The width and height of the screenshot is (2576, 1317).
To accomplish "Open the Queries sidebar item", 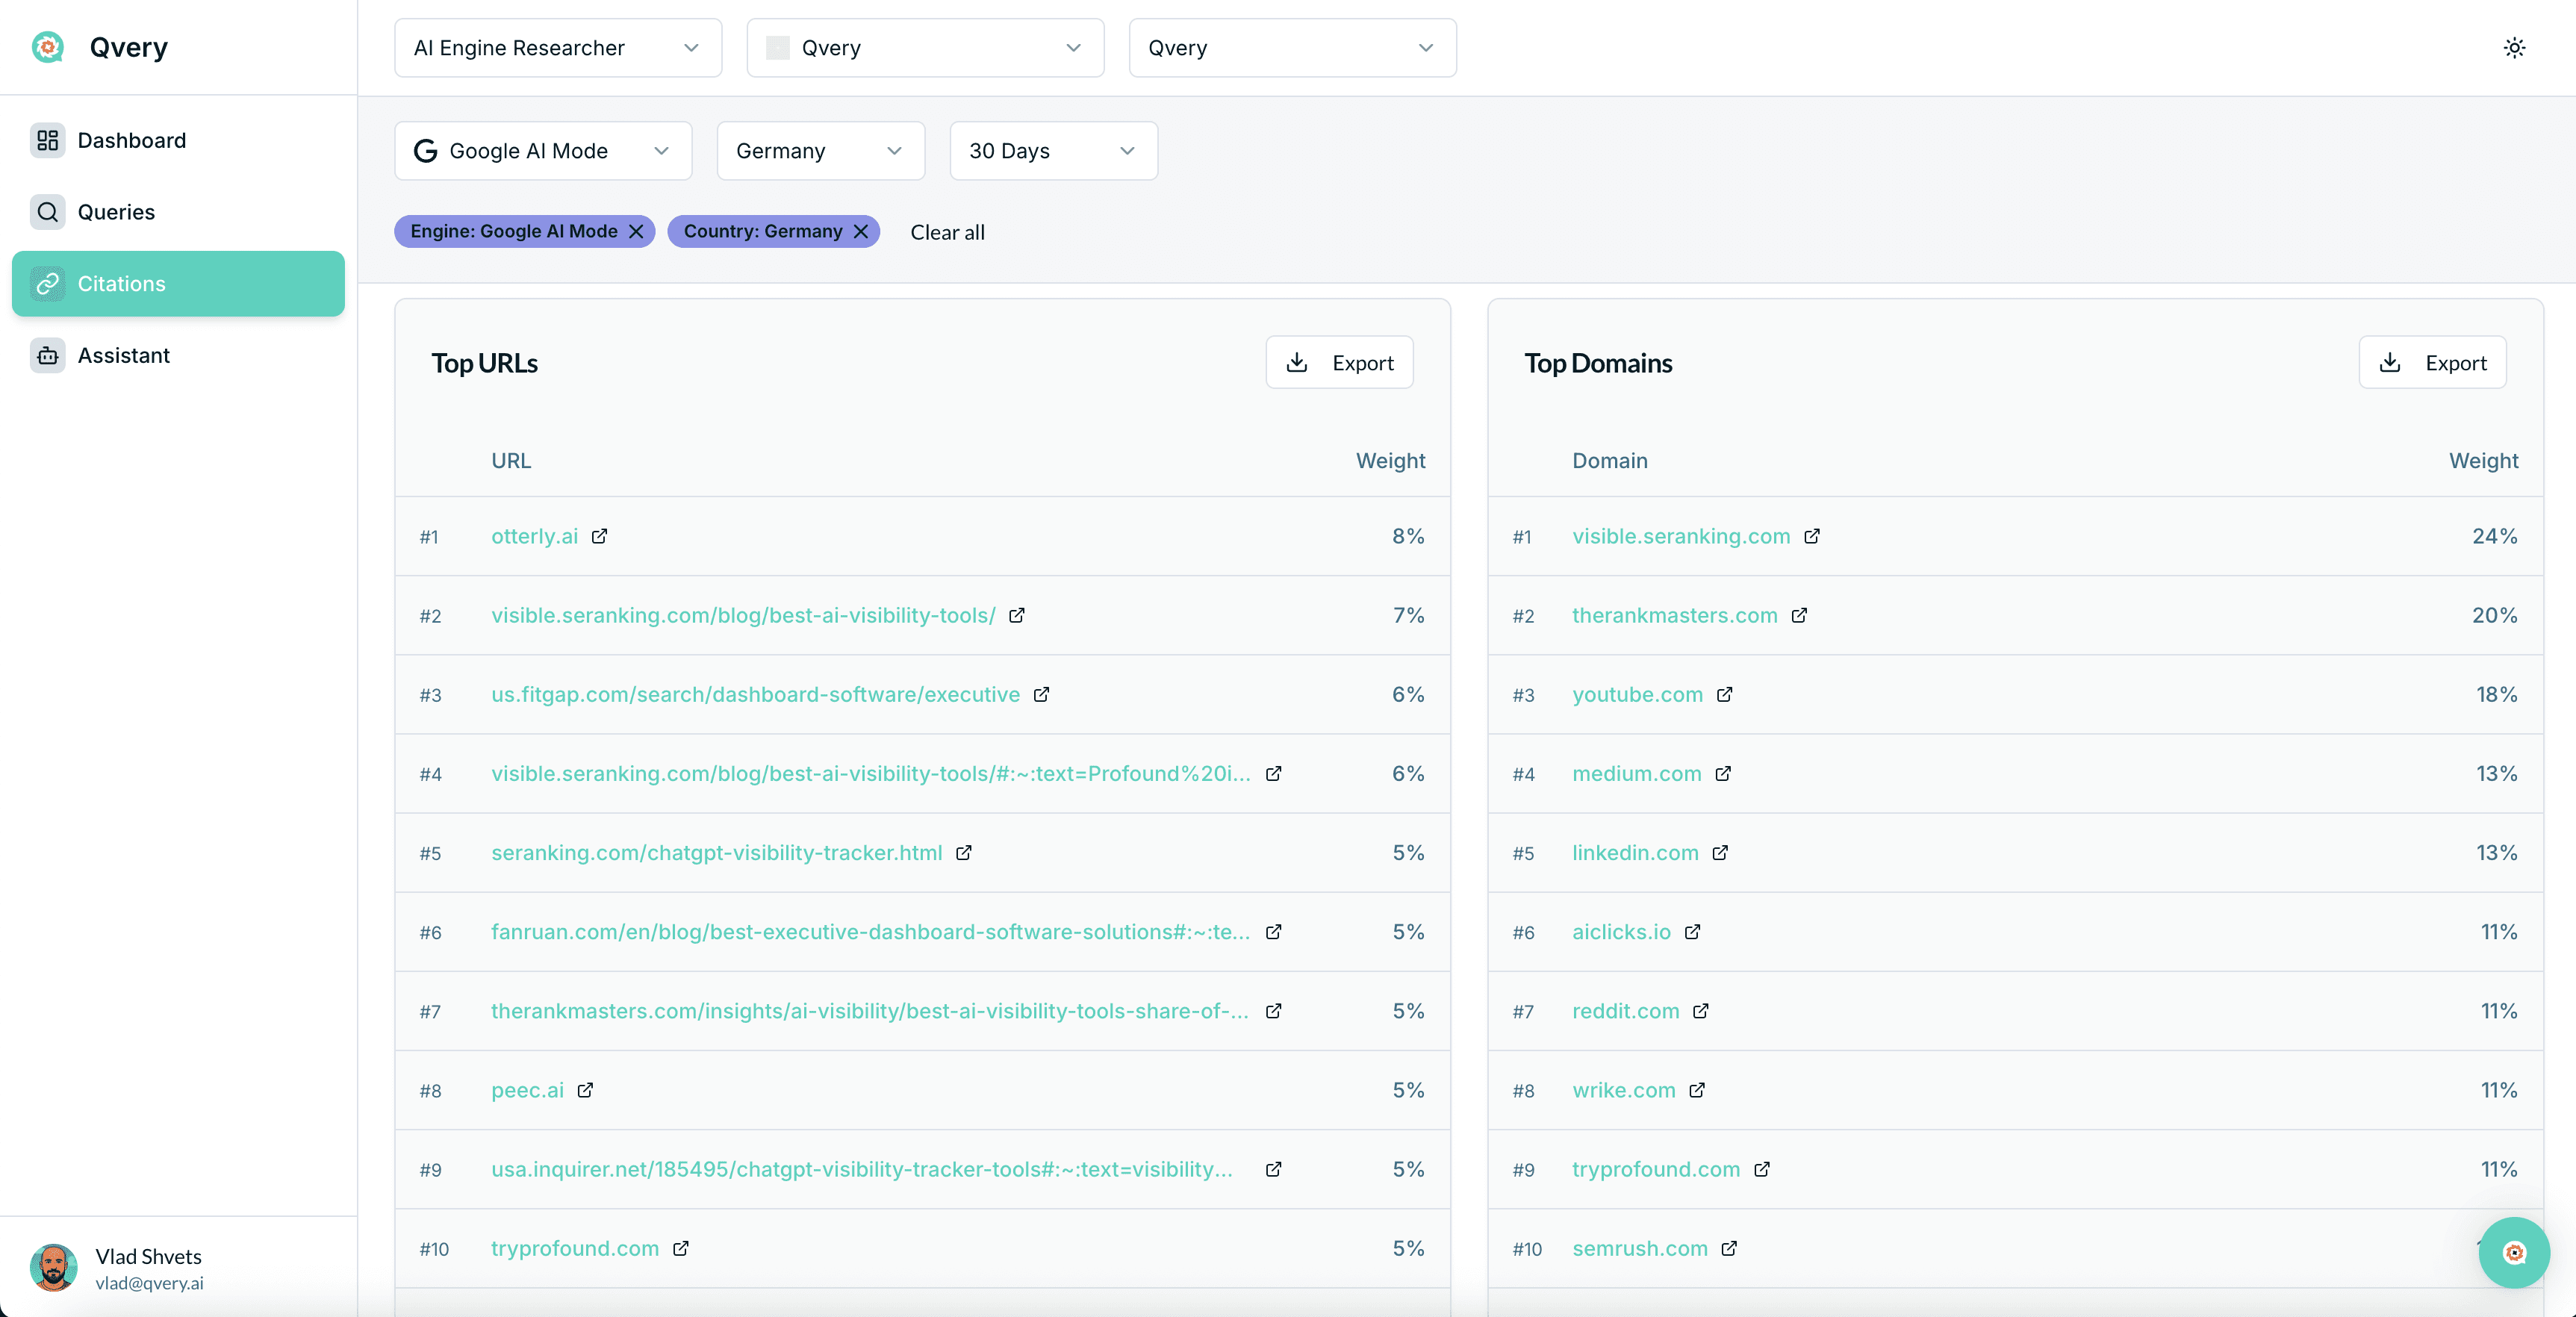I will click(x=116, y=212).
